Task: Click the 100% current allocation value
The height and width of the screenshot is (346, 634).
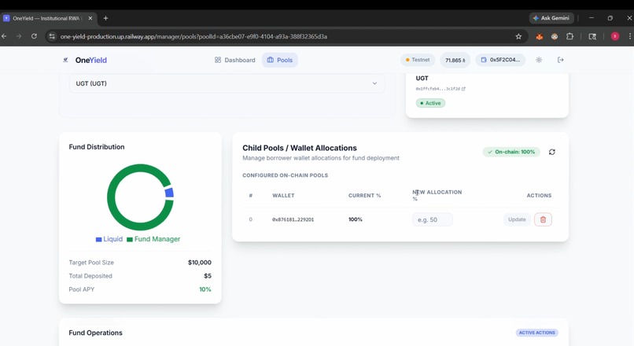Action: point(356,219)
